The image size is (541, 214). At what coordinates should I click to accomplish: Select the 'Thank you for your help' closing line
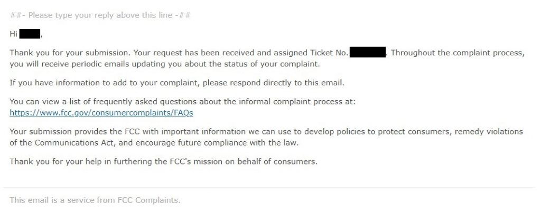point(164,161)
